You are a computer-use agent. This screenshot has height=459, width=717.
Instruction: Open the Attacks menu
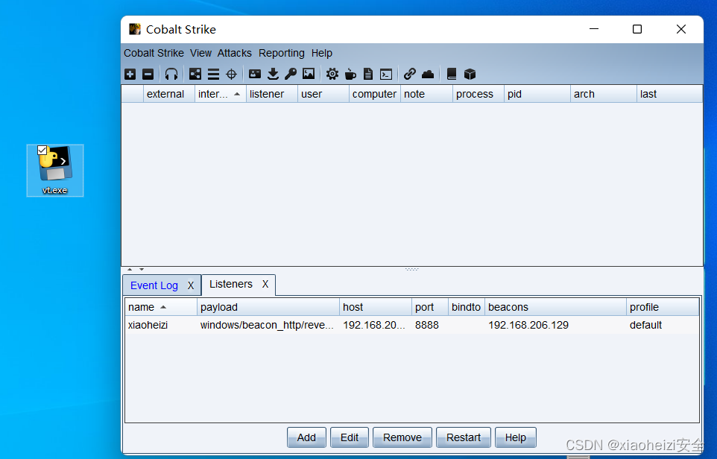(x=235, y=53)
